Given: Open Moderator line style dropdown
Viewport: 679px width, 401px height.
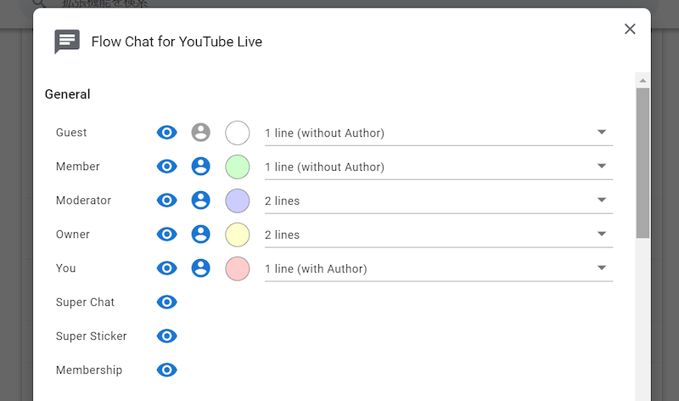Looking at the screenshot, I should click(438, 201).
